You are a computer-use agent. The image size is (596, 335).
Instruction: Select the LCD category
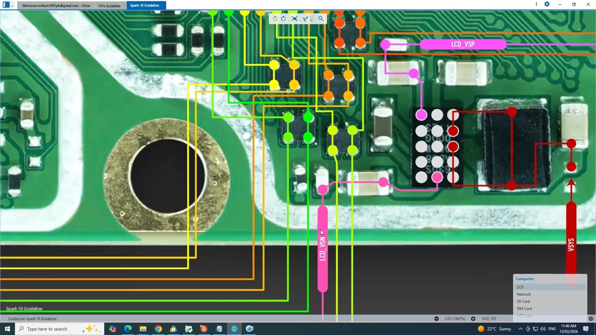click(520, 287)
